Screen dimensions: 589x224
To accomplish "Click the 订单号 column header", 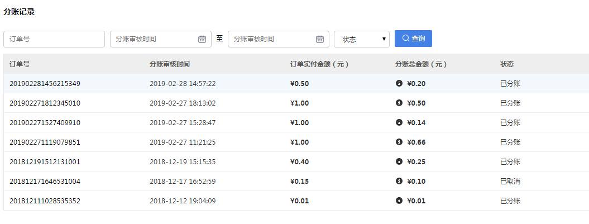I will (x=20, y=64).
